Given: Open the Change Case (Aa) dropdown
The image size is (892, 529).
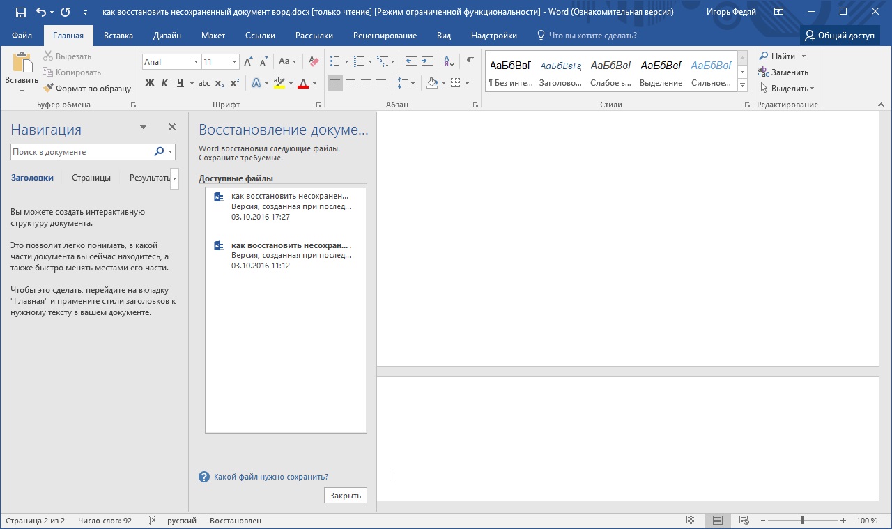Looking at the screenshot, I should coord(288,62).
